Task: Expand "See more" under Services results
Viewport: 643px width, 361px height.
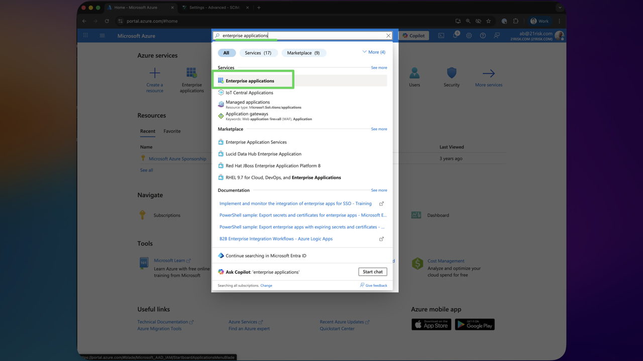Action: pyautogui.click(x=379, y=67)
